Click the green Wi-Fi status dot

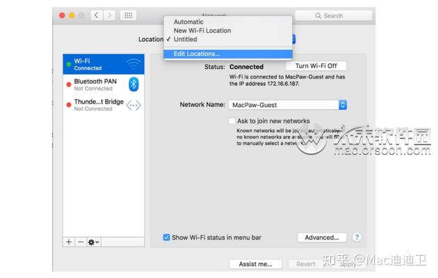(69, 64)
